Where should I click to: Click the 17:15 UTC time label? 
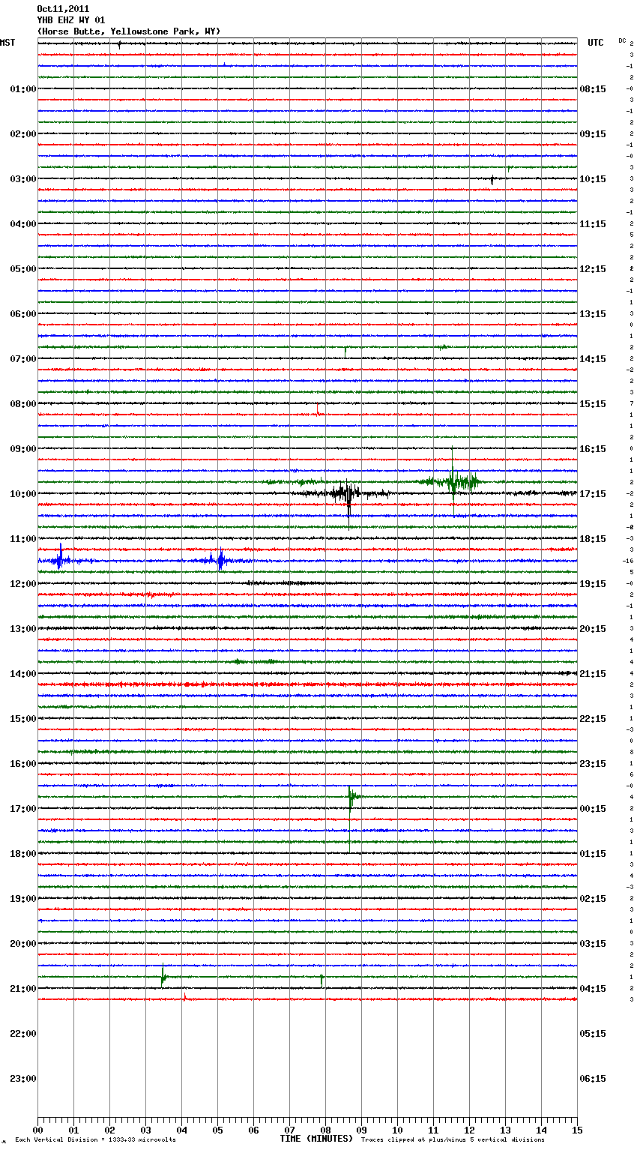593,494
